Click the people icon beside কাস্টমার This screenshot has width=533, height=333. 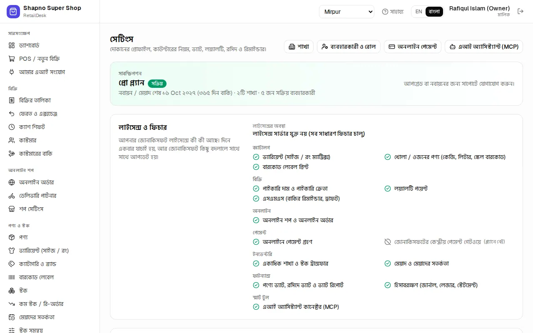click(x=12, y=140)
